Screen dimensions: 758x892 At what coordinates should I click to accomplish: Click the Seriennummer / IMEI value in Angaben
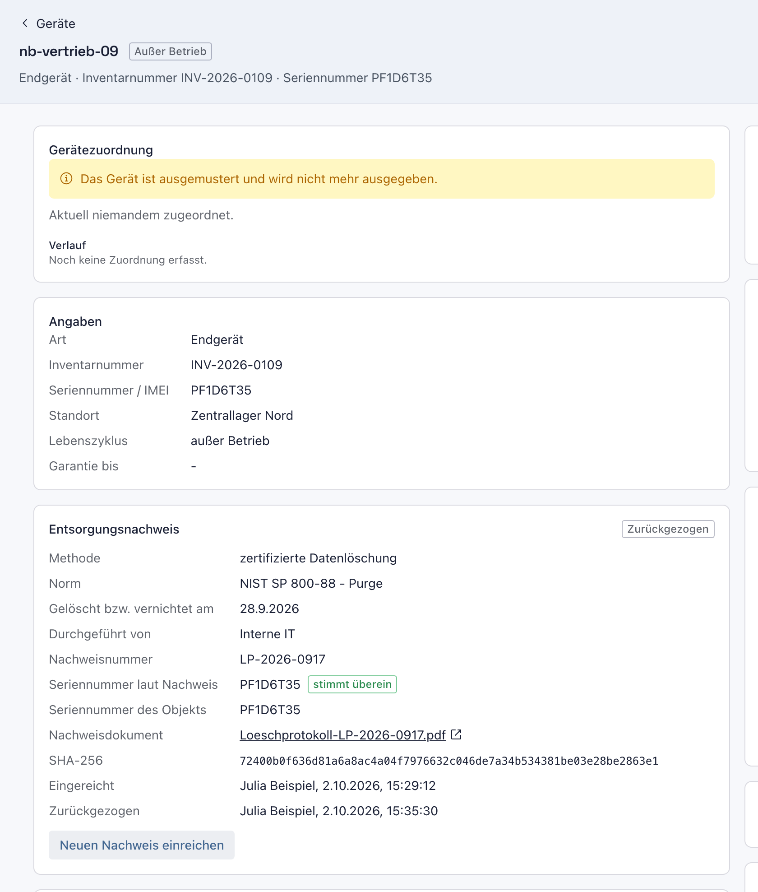(x=221, y=390)
